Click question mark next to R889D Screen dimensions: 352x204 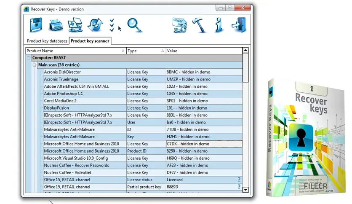[x=239, y=187]
